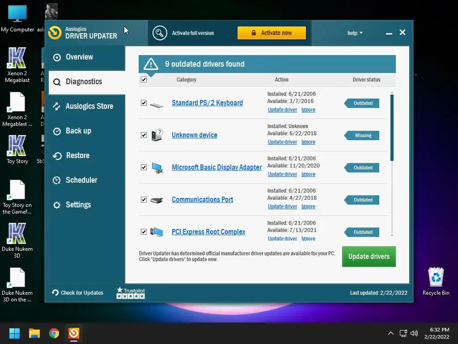
Task: Select Duke Nukem 3D on the... file icon
Action: (17, 285)
